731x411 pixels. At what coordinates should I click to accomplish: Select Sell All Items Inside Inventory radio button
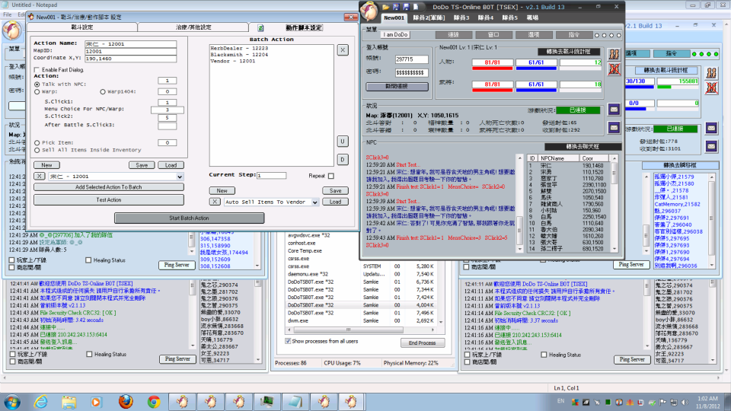(37, 150)
